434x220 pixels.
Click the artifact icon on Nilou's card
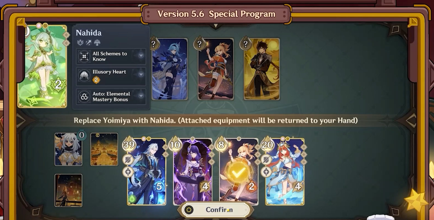[266, 172]
